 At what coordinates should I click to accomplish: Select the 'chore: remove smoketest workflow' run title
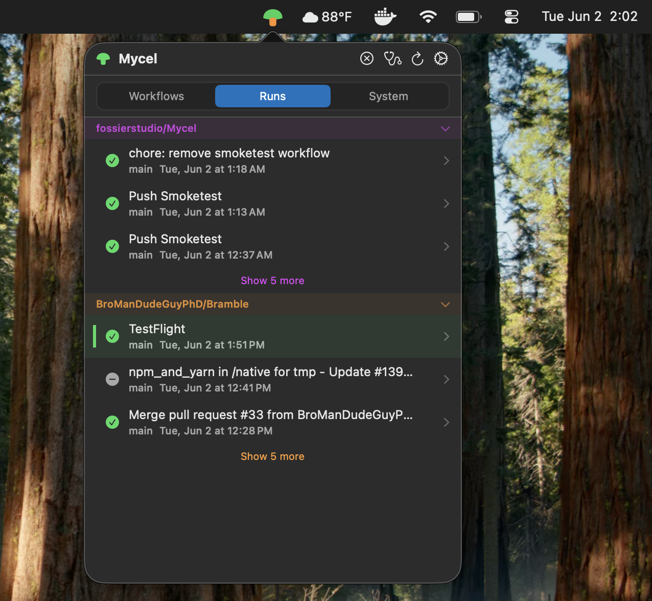(x=229, y=153)
